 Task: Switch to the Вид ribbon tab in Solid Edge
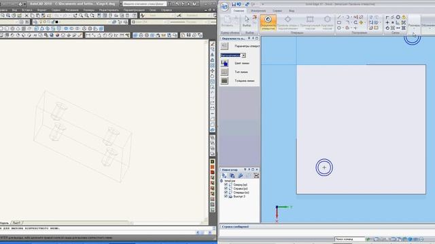click(x=292, y=11)
